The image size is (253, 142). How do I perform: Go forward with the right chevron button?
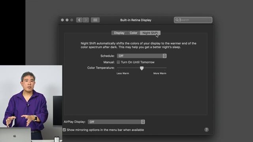(x=86, y=20)
